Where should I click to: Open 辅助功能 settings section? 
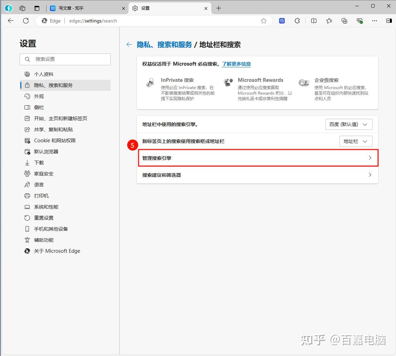[65, 240]
